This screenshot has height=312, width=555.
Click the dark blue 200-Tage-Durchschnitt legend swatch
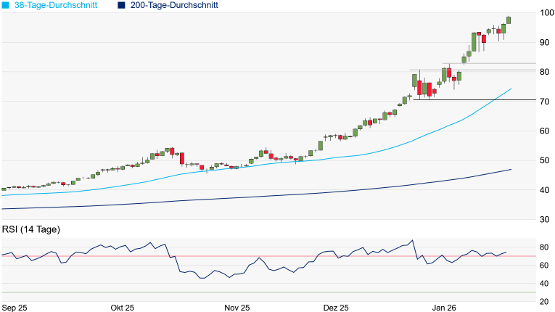(x=121, y=5)
